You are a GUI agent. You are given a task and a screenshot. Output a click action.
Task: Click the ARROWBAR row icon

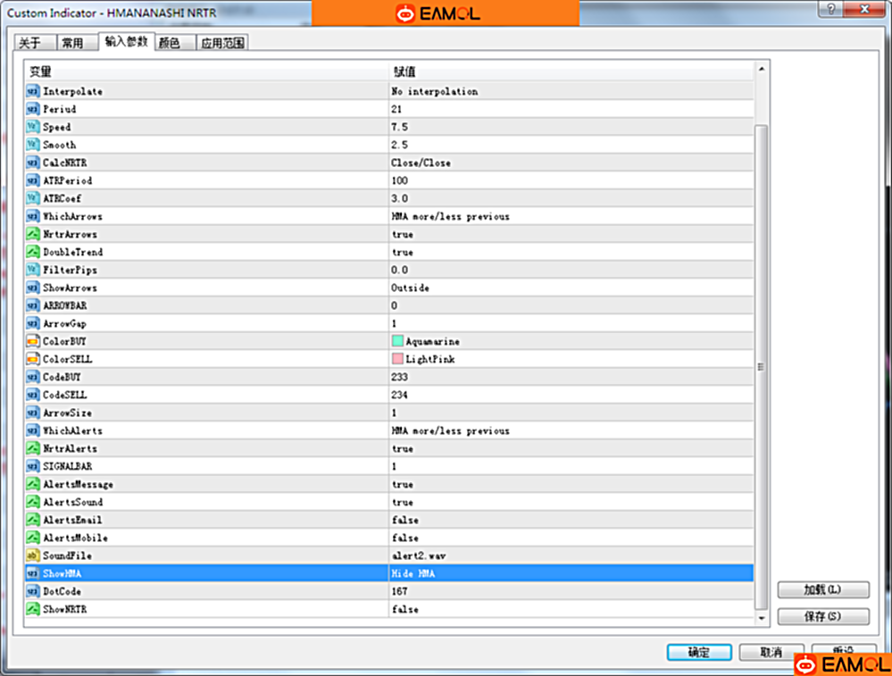tap(33, 305)
